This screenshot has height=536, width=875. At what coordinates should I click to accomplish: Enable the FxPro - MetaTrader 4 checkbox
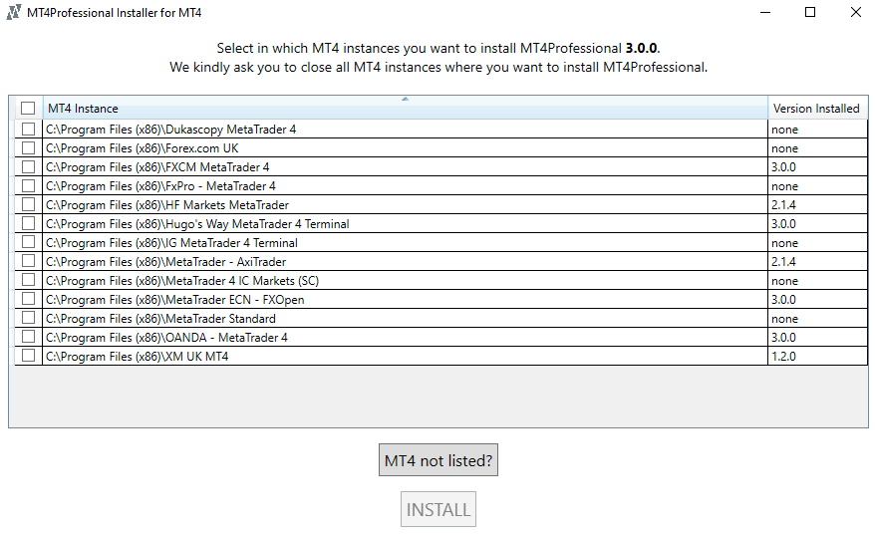[x=29, y=185]
